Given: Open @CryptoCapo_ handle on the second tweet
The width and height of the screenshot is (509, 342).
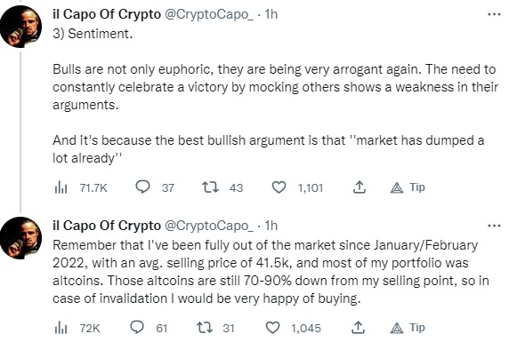Looking at the screenshot, I should 209,226.
